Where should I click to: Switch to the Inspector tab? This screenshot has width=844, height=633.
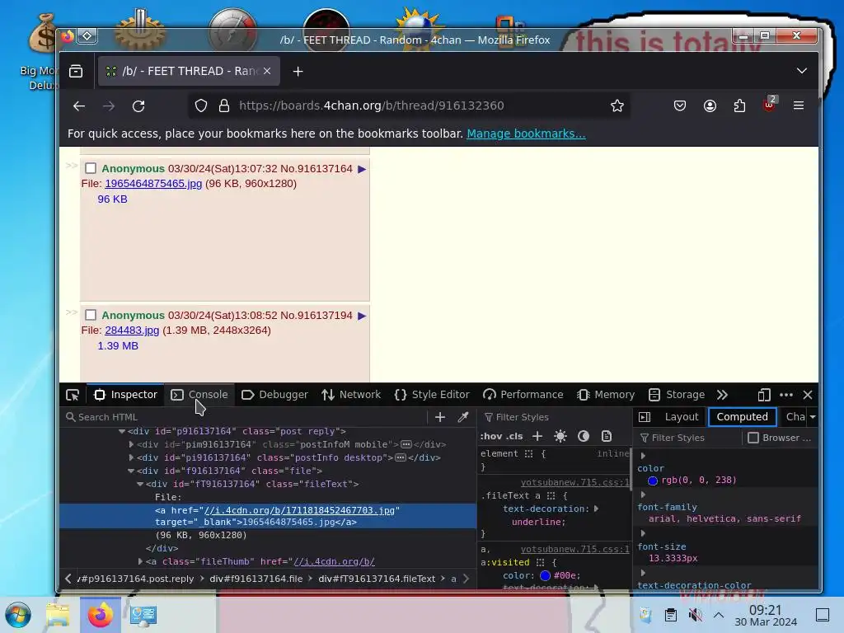pyautogui.click(x=126, y=395)
